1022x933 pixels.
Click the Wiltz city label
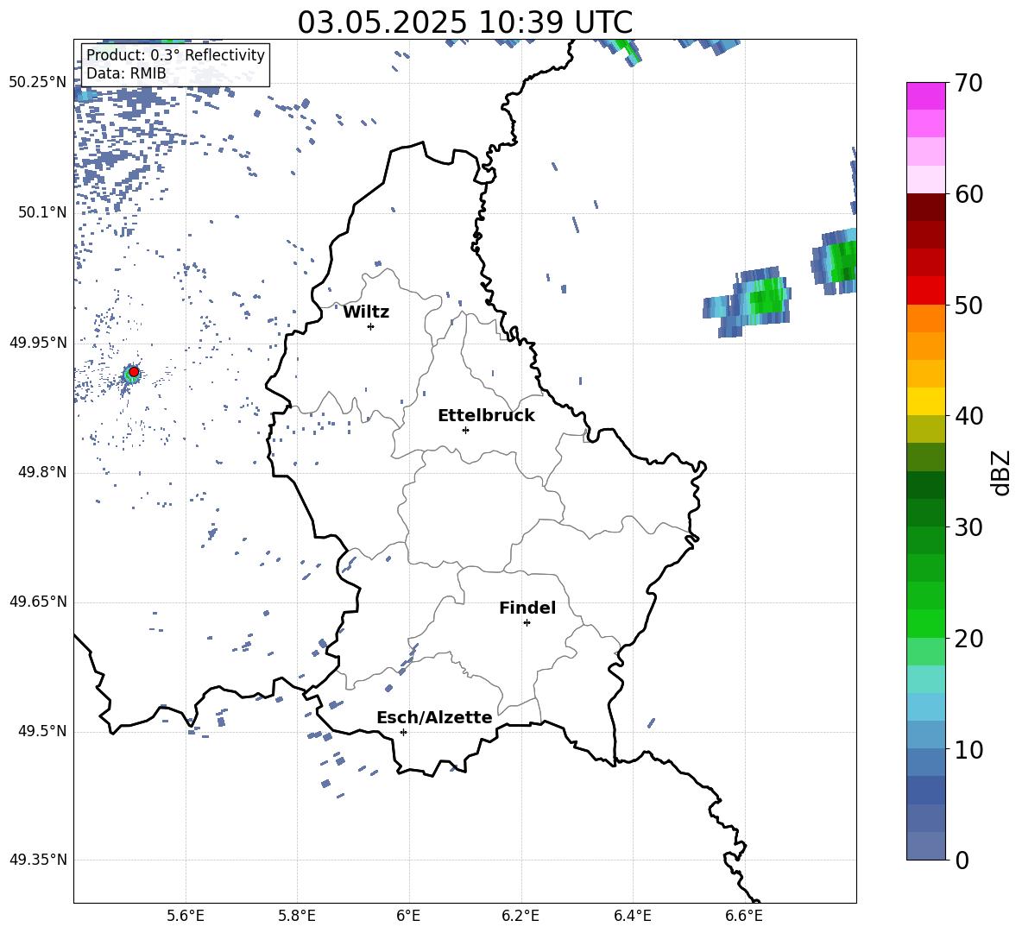tap(366, 312)
